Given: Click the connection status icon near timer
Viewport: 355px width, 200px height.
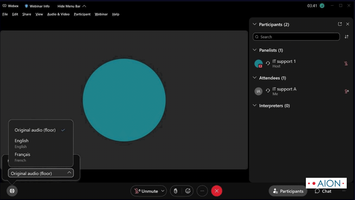Looking at the screenshot, I should pos(322,6).
